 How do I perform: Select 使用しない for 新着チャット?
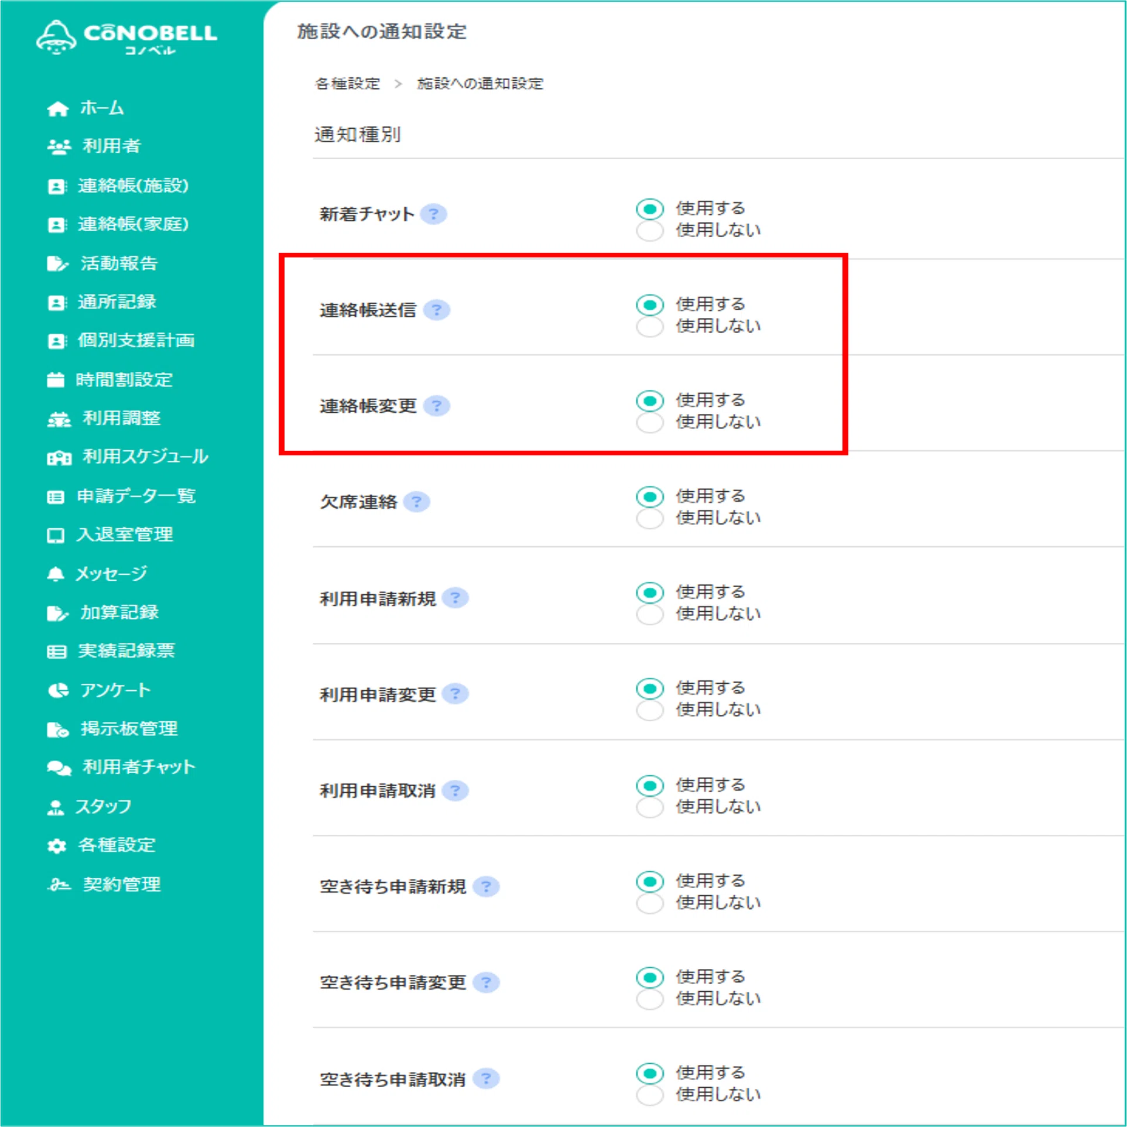(x=650, y=230)
